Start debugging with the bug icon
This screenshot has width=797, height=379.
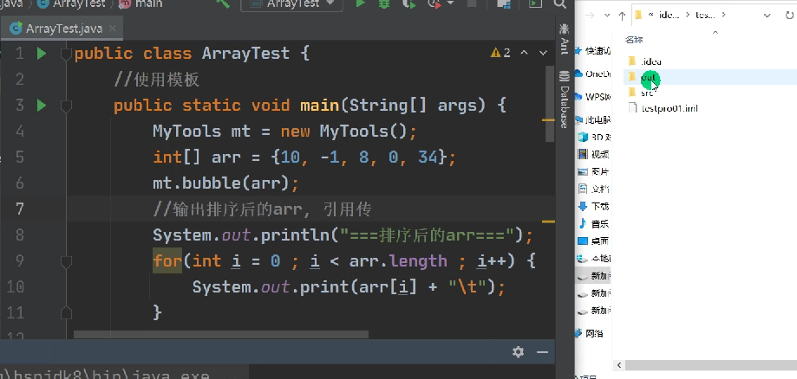tap(384, 4)
